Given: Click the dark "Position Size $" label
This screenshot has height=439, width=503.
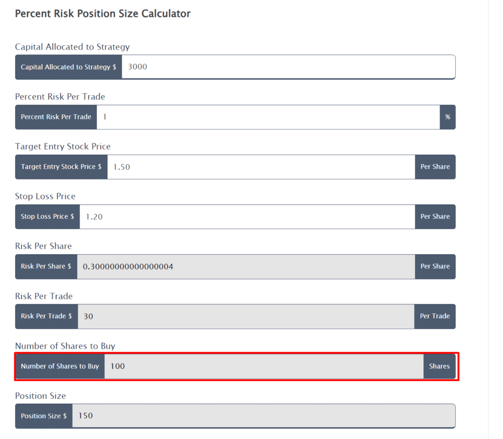Looking at the screenshot, I should [44, 416].
